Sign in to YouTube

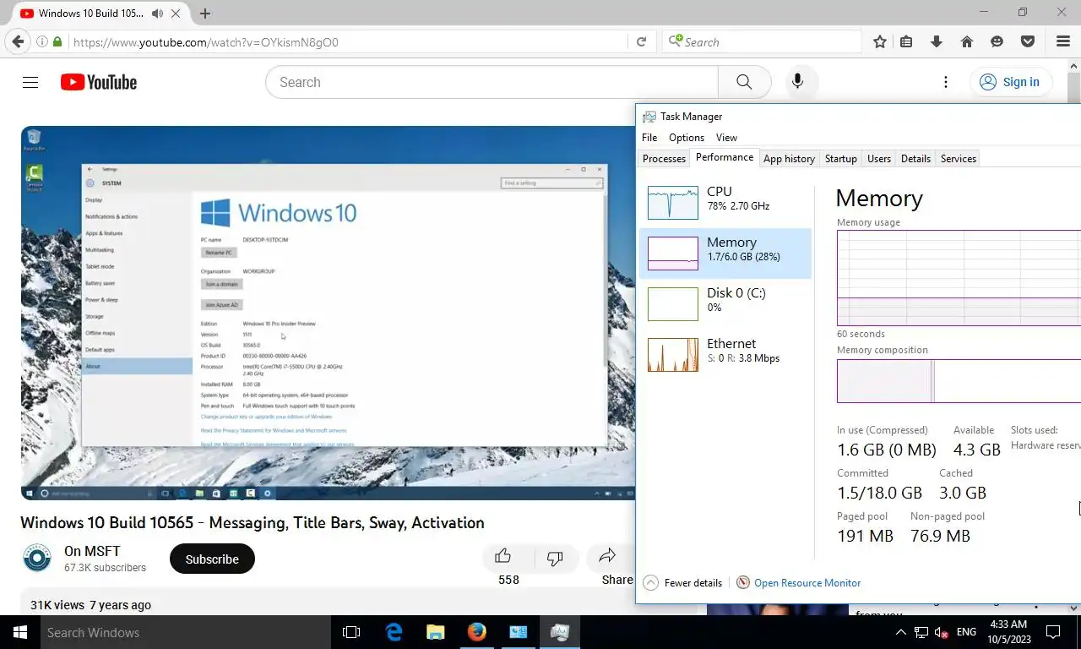point(1010,82)
